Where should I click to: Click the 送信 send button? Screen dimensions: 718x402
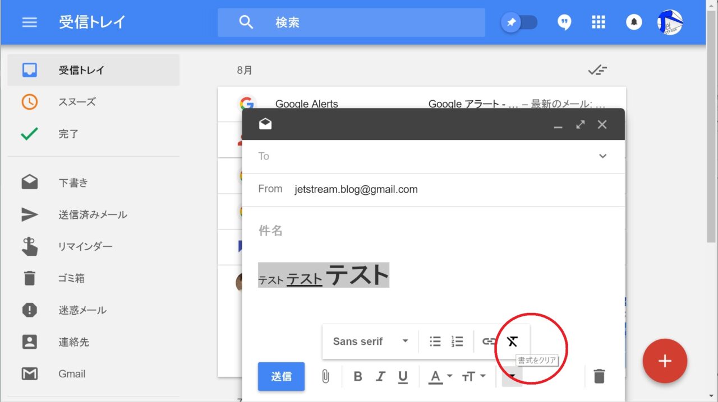[281, 376]
